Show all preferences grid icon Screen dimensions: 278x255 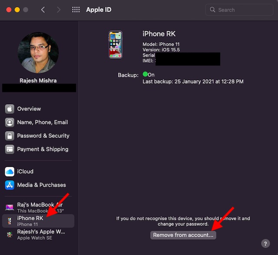click(76, 10)
